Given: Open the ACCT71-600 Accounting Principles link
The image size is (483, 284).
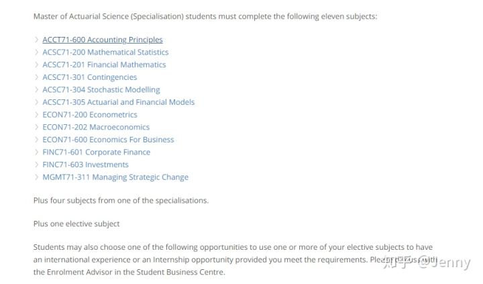Looking at the screenshot, I should pos(103,40).
